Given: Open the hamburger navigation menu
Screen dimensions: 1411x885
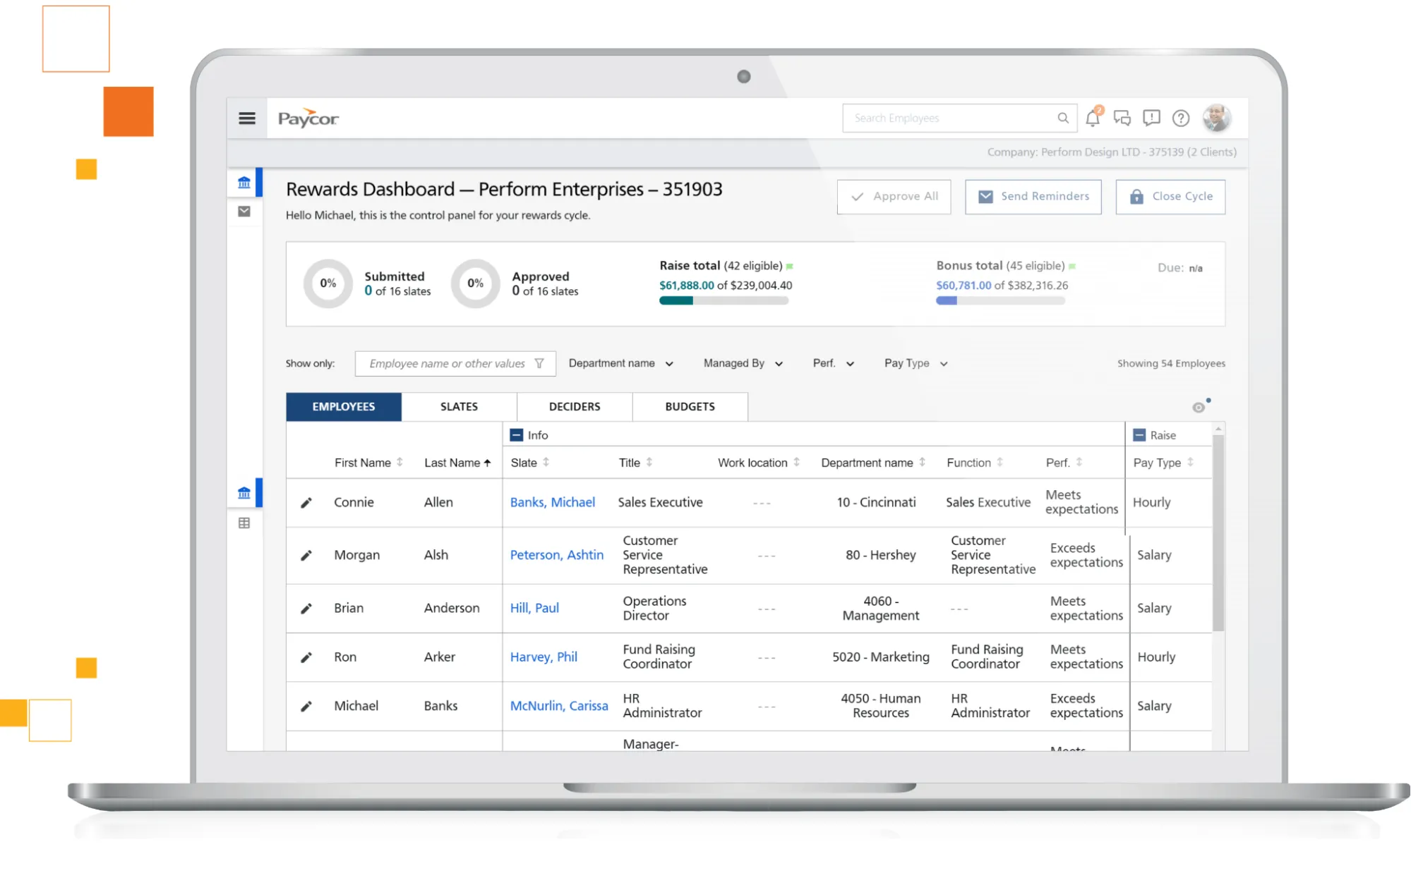Looking at the screenshot, I should coord(246,118).
